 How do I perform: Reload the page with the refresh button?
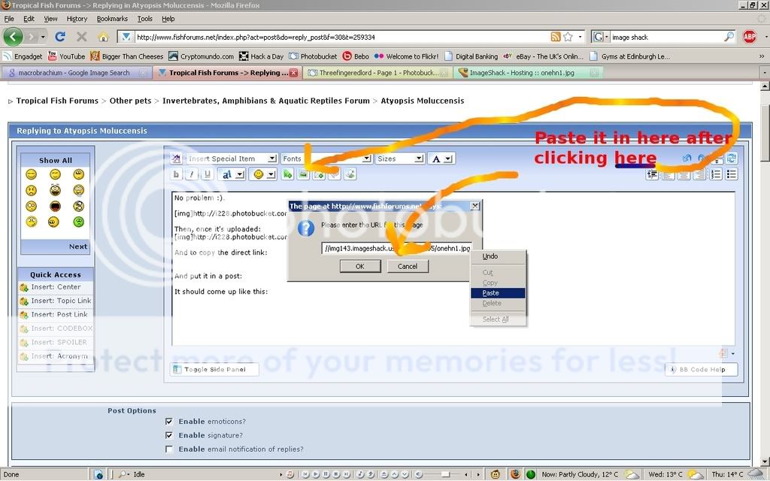point(60,36)
